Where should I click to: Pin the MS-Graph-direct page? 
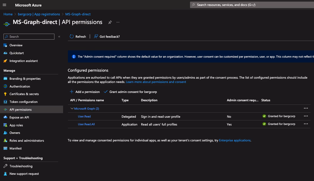[110, 22]
